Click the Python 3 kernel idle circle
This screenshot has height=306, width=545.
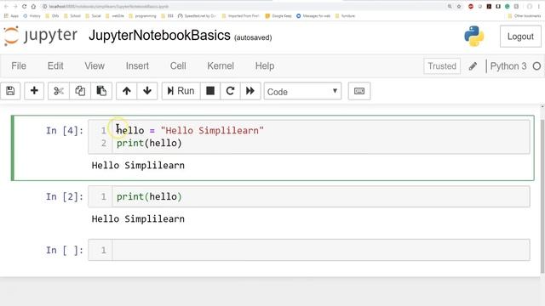536,66
